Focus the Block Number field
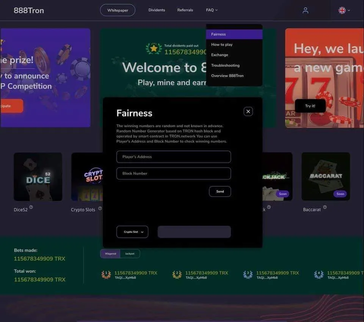Screen dimensions: 364x322 pyautogui.click(x=174, y=173)
